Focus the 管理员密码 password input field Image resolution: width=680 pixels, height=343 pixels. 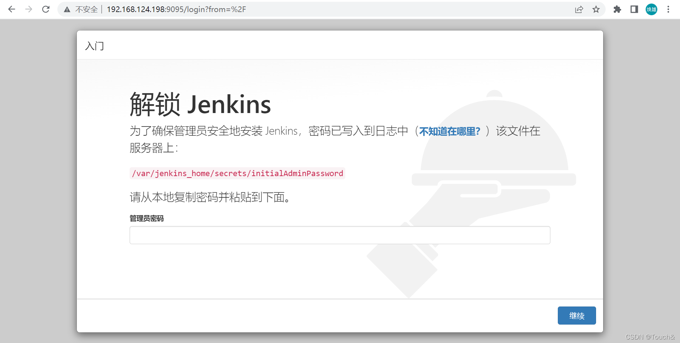(340, 235)
